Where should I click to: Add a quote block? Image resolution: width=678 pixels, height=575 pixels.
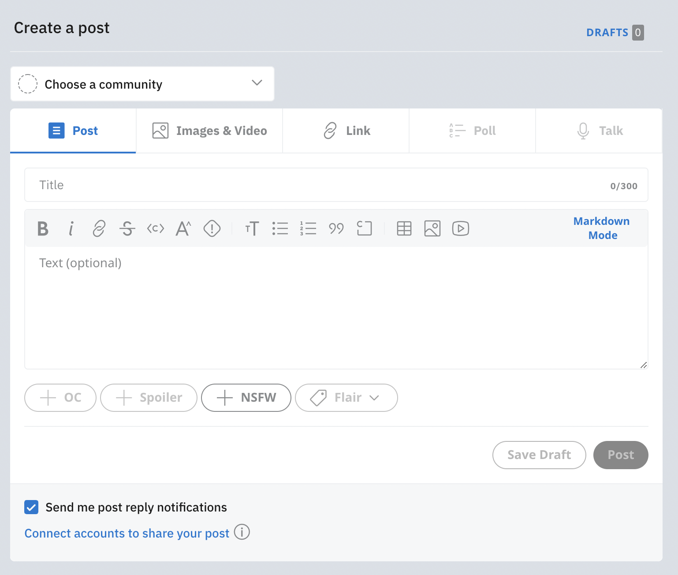point(336,228)
